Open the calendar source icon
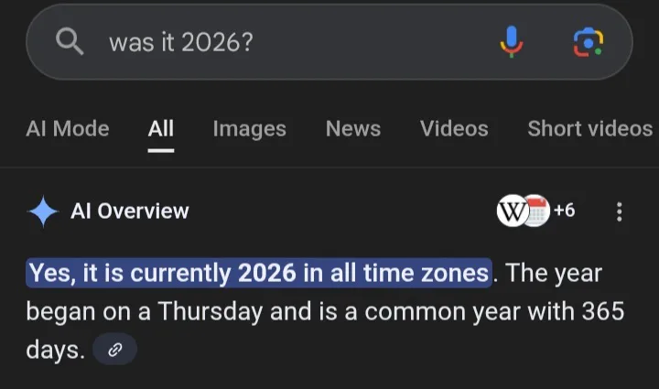Viewport: 659px width, 389px height. pos(535,211)
